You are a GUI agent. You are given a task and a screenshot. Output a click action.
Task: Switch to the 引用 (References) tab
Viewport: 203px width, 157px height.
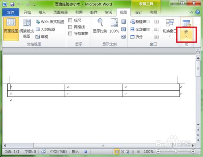79,12
